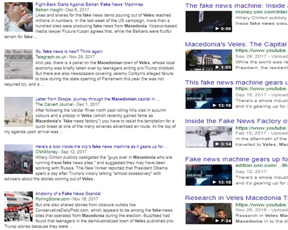The height and width of the screenshot is (230, 288).
Task: Play the 7:34 research video thumbnail
Action: (x=209, y=214)
